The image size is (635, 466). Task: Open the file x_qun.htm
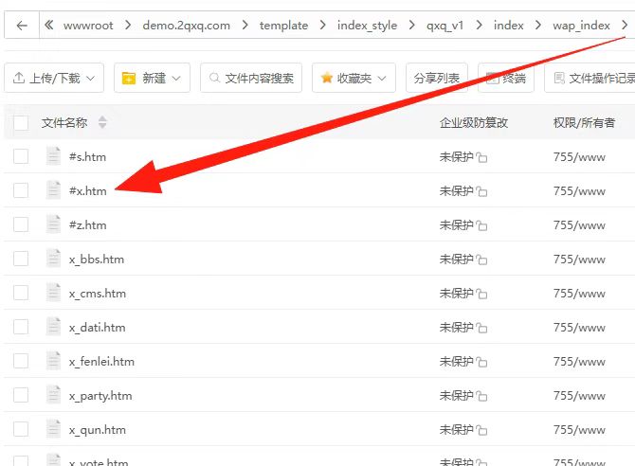click(x=97, y=430)
